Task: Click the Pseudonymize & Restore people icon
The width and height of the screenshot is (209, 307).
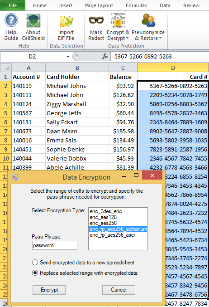Action: click(x=148, y=20)
